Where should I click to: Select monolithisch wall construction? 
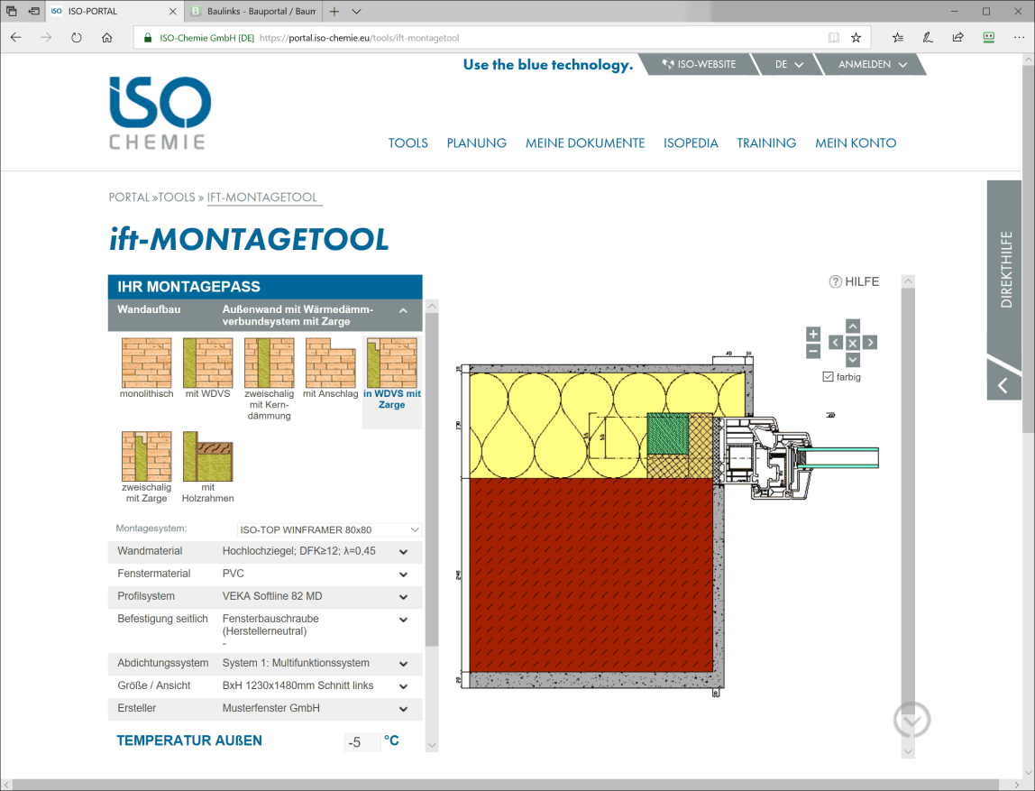(x=147, y=368)
